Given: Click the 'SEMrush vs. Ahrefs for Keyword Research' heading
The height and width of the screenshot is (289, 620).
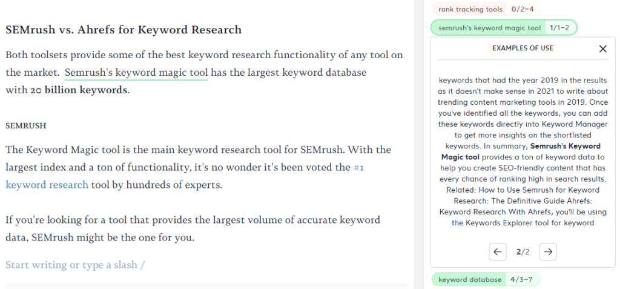Looking at the screenshot, I should tap(124, 30).
